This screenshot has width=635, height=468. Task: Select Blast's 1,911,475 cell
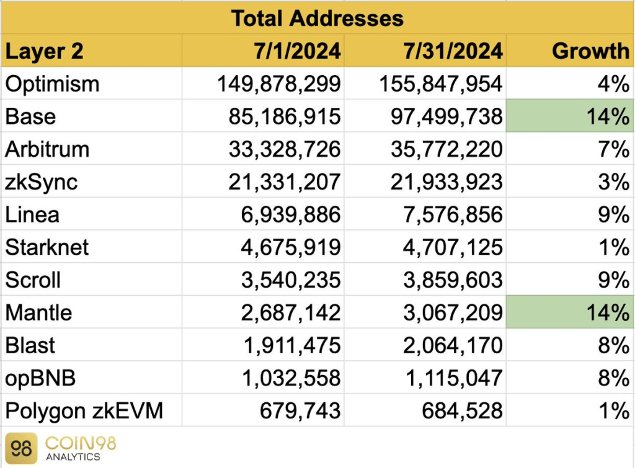[290, 345]
